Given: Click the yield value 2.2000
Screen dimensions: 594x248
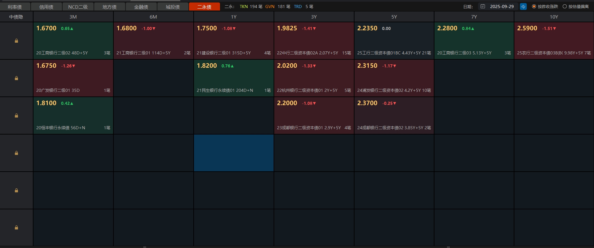Looking at the screenshot, I should (x=287, y=103).
